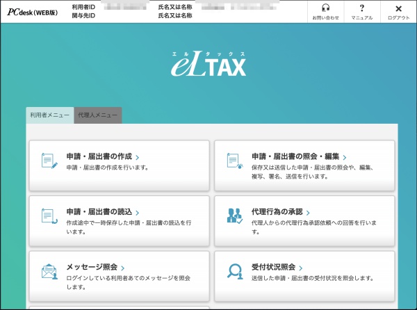Viewport: 417px width, 310px height.
Task: Click the envelope icon for メッセージ照会
Action: (x=49, y=271)
